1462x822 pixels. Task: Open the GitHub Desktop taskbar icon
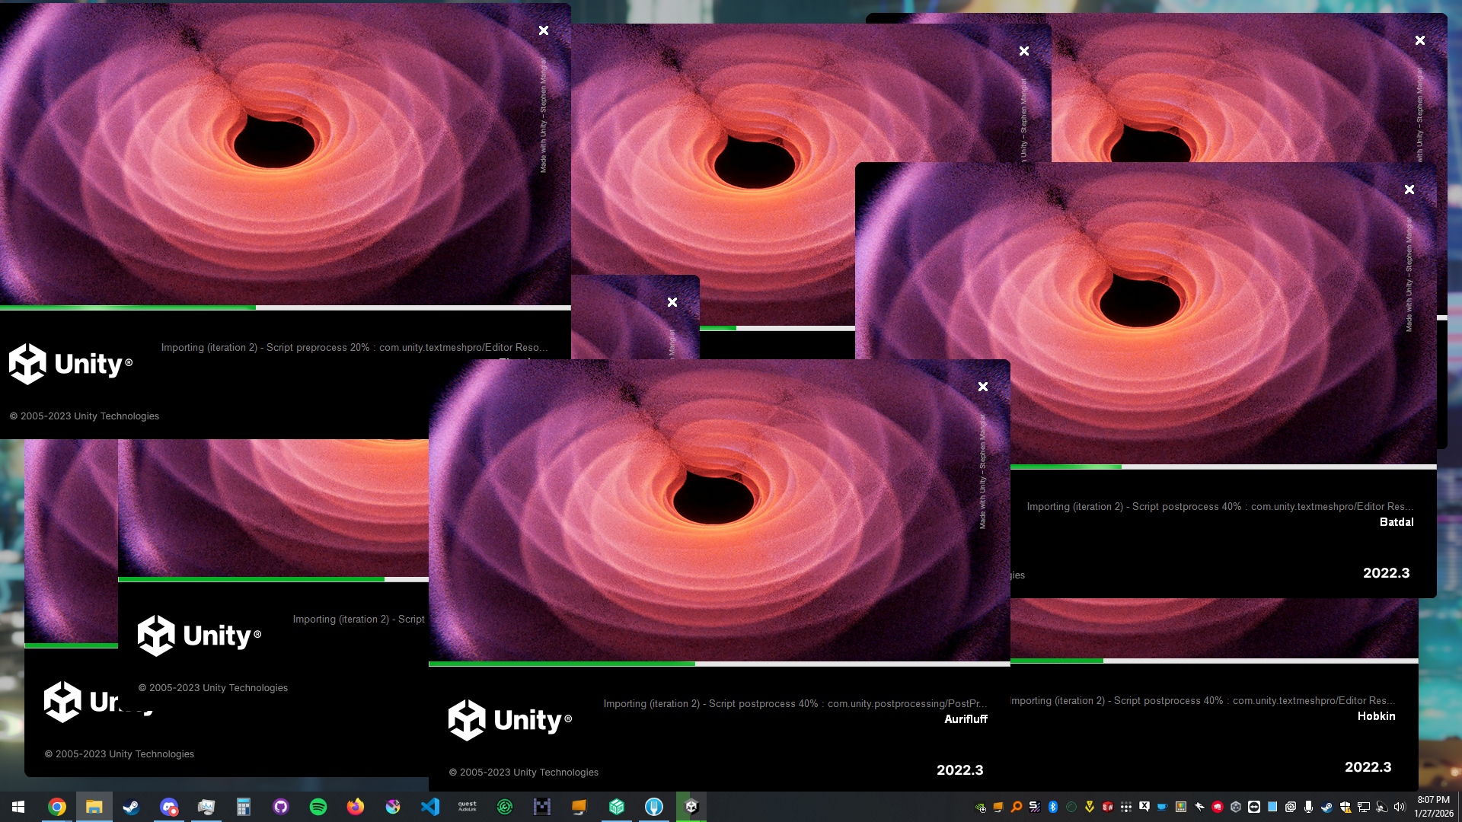(x=281, y=807)
